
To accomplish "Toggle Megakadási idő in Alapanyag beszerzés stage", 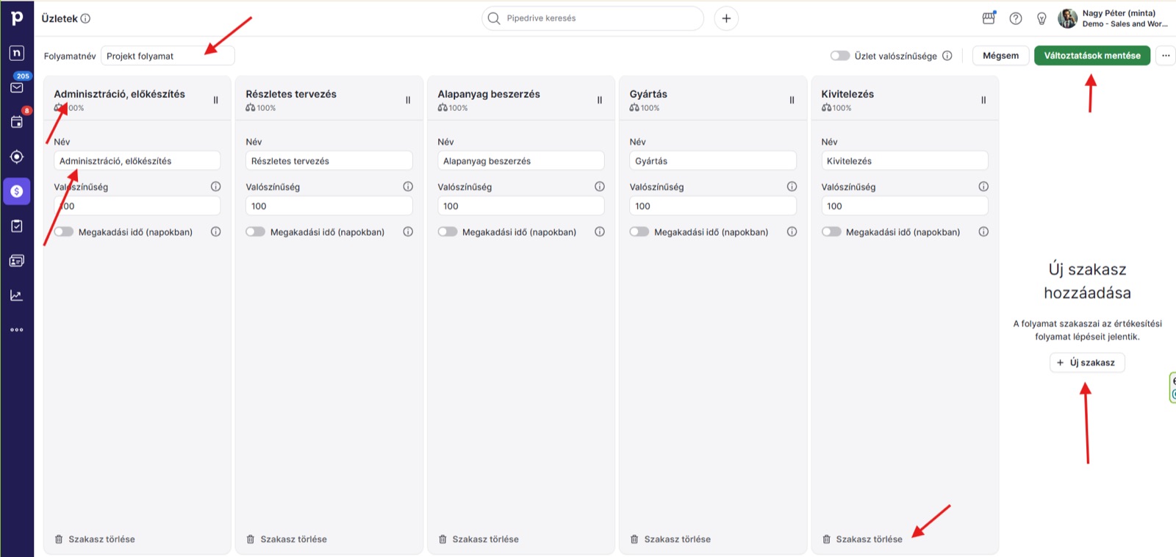I will [x=448, y=231].
